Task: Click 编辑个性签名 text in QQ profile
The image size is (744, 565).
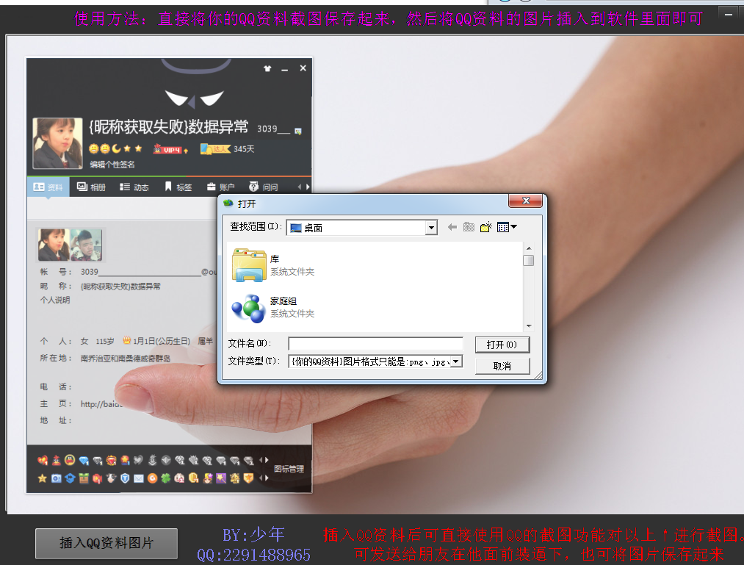Action: coord(112,165)
